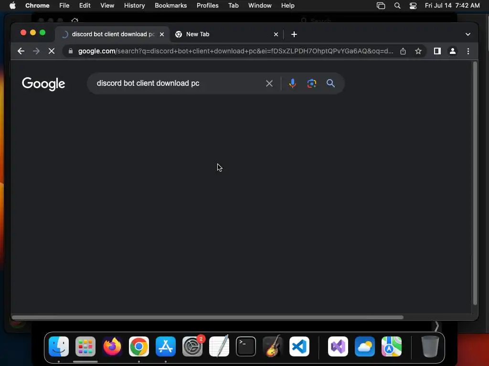The width and height of the screenshot is (489, 366).
Task: Search by image with Google Lens
Action: pyautogui.click(x=311, y=83)
